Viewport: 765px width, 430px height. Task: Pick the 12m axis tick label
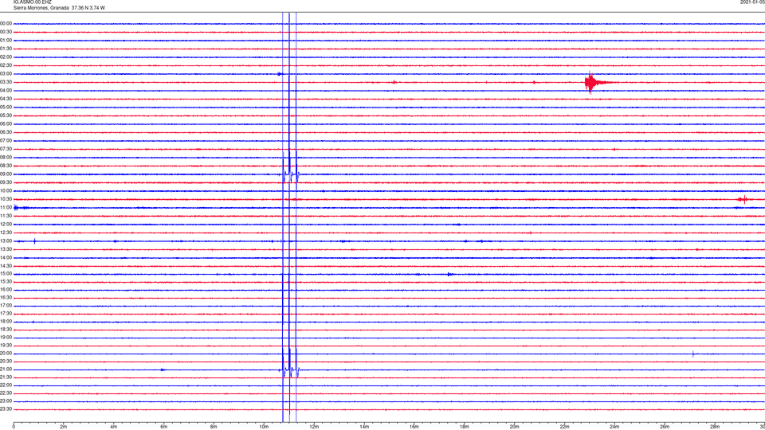[x=314, y=427]
